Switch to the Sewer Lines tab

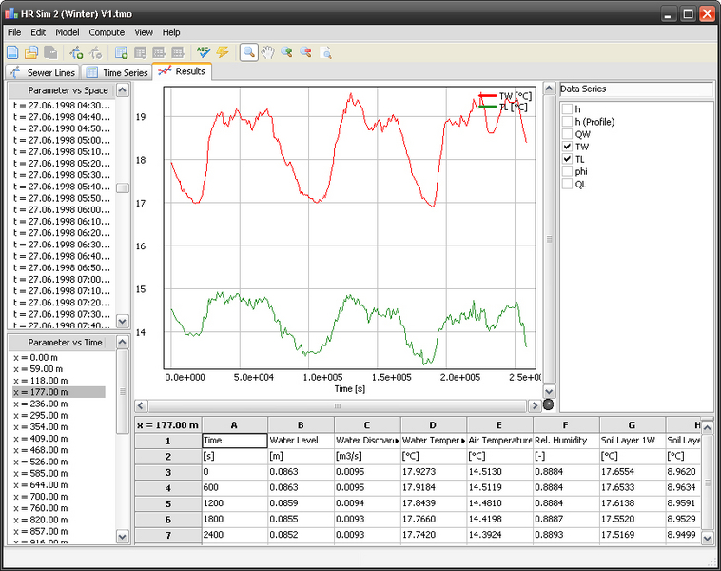42,72
